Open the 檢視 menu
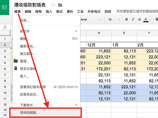The height and width of the screenshot is (118, 158). pos(38,11)
